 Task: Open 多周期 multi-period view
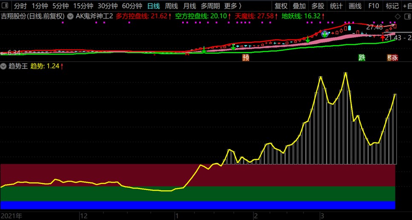210,6
